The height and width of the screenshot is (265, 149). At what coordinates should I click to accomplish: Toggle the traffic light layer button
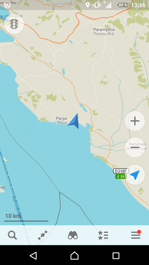point(14,24)
